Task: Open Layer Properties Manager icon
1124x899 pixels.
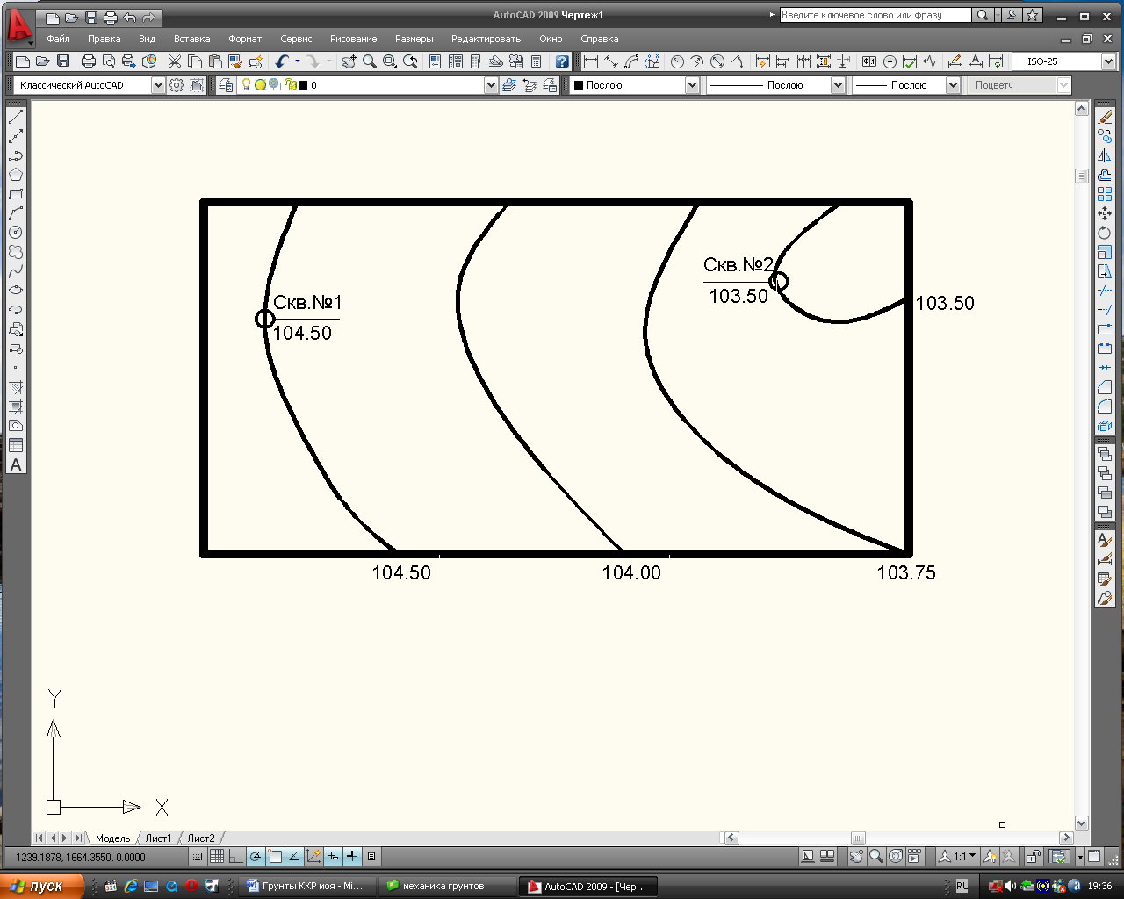Action: click(x=227, y=85)
